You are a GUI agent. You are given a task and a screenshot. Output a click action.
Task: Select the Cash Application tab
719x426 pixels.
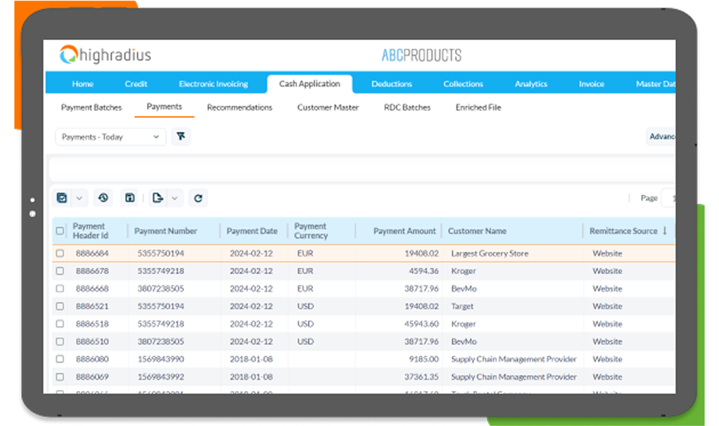[x=310, y=84]
